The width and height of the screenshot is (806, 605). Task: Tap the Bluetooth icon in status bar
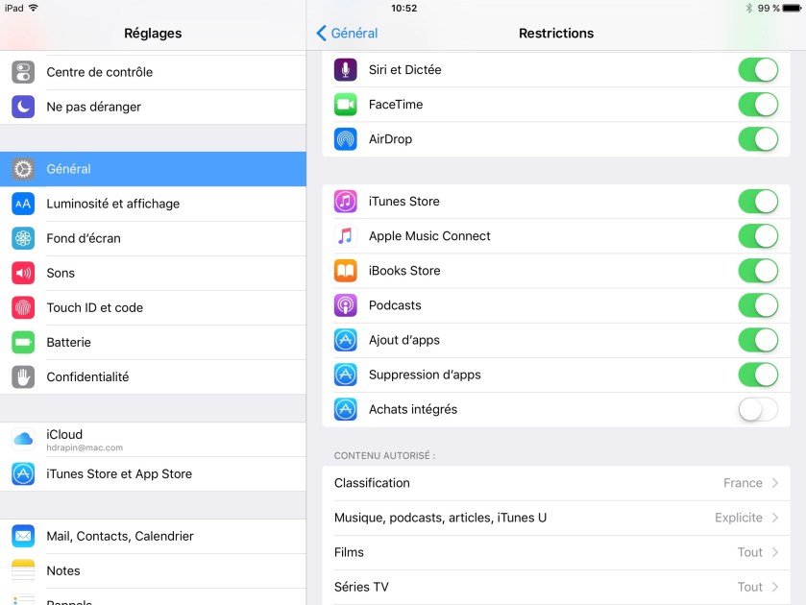point(748,8)
